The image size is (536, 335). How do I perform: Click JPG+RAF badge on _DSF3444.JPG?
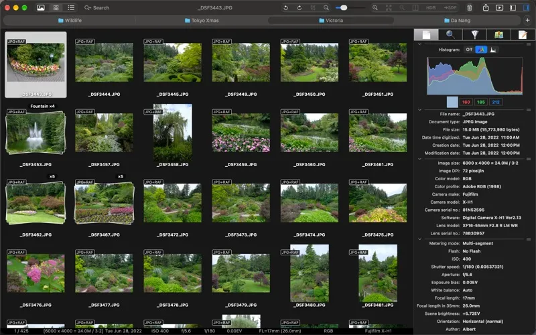coord(85,42)
